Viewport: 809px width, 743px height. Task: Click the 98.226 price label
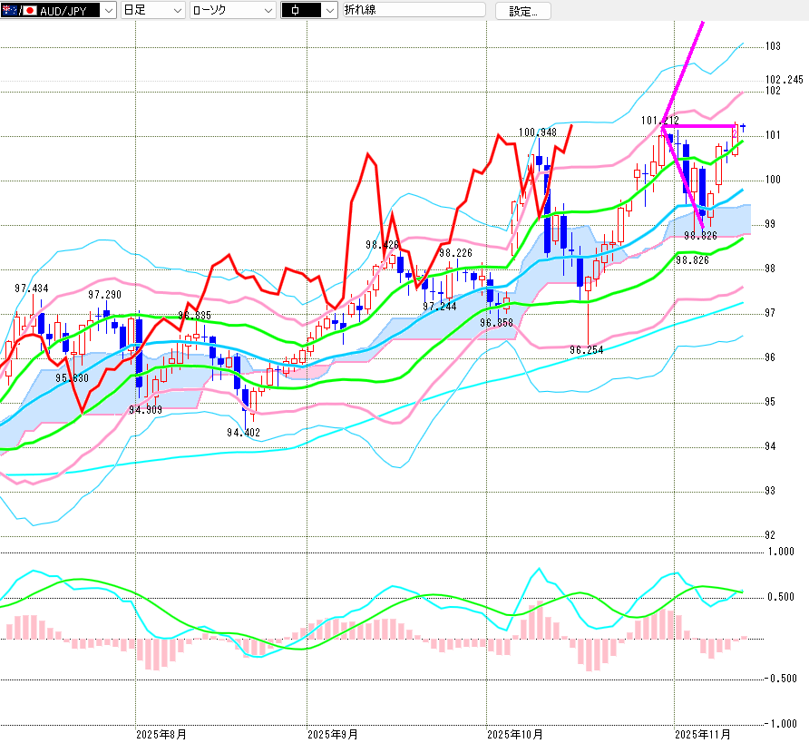455,253
